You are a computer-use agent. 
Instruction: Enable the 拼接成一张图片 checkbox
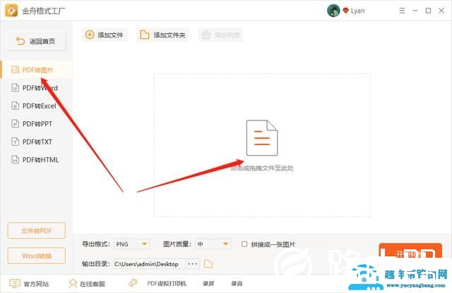point(244,244)
